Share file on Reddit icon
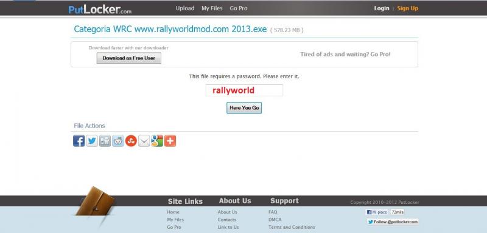The image size is (487, 233). (118, 141)
